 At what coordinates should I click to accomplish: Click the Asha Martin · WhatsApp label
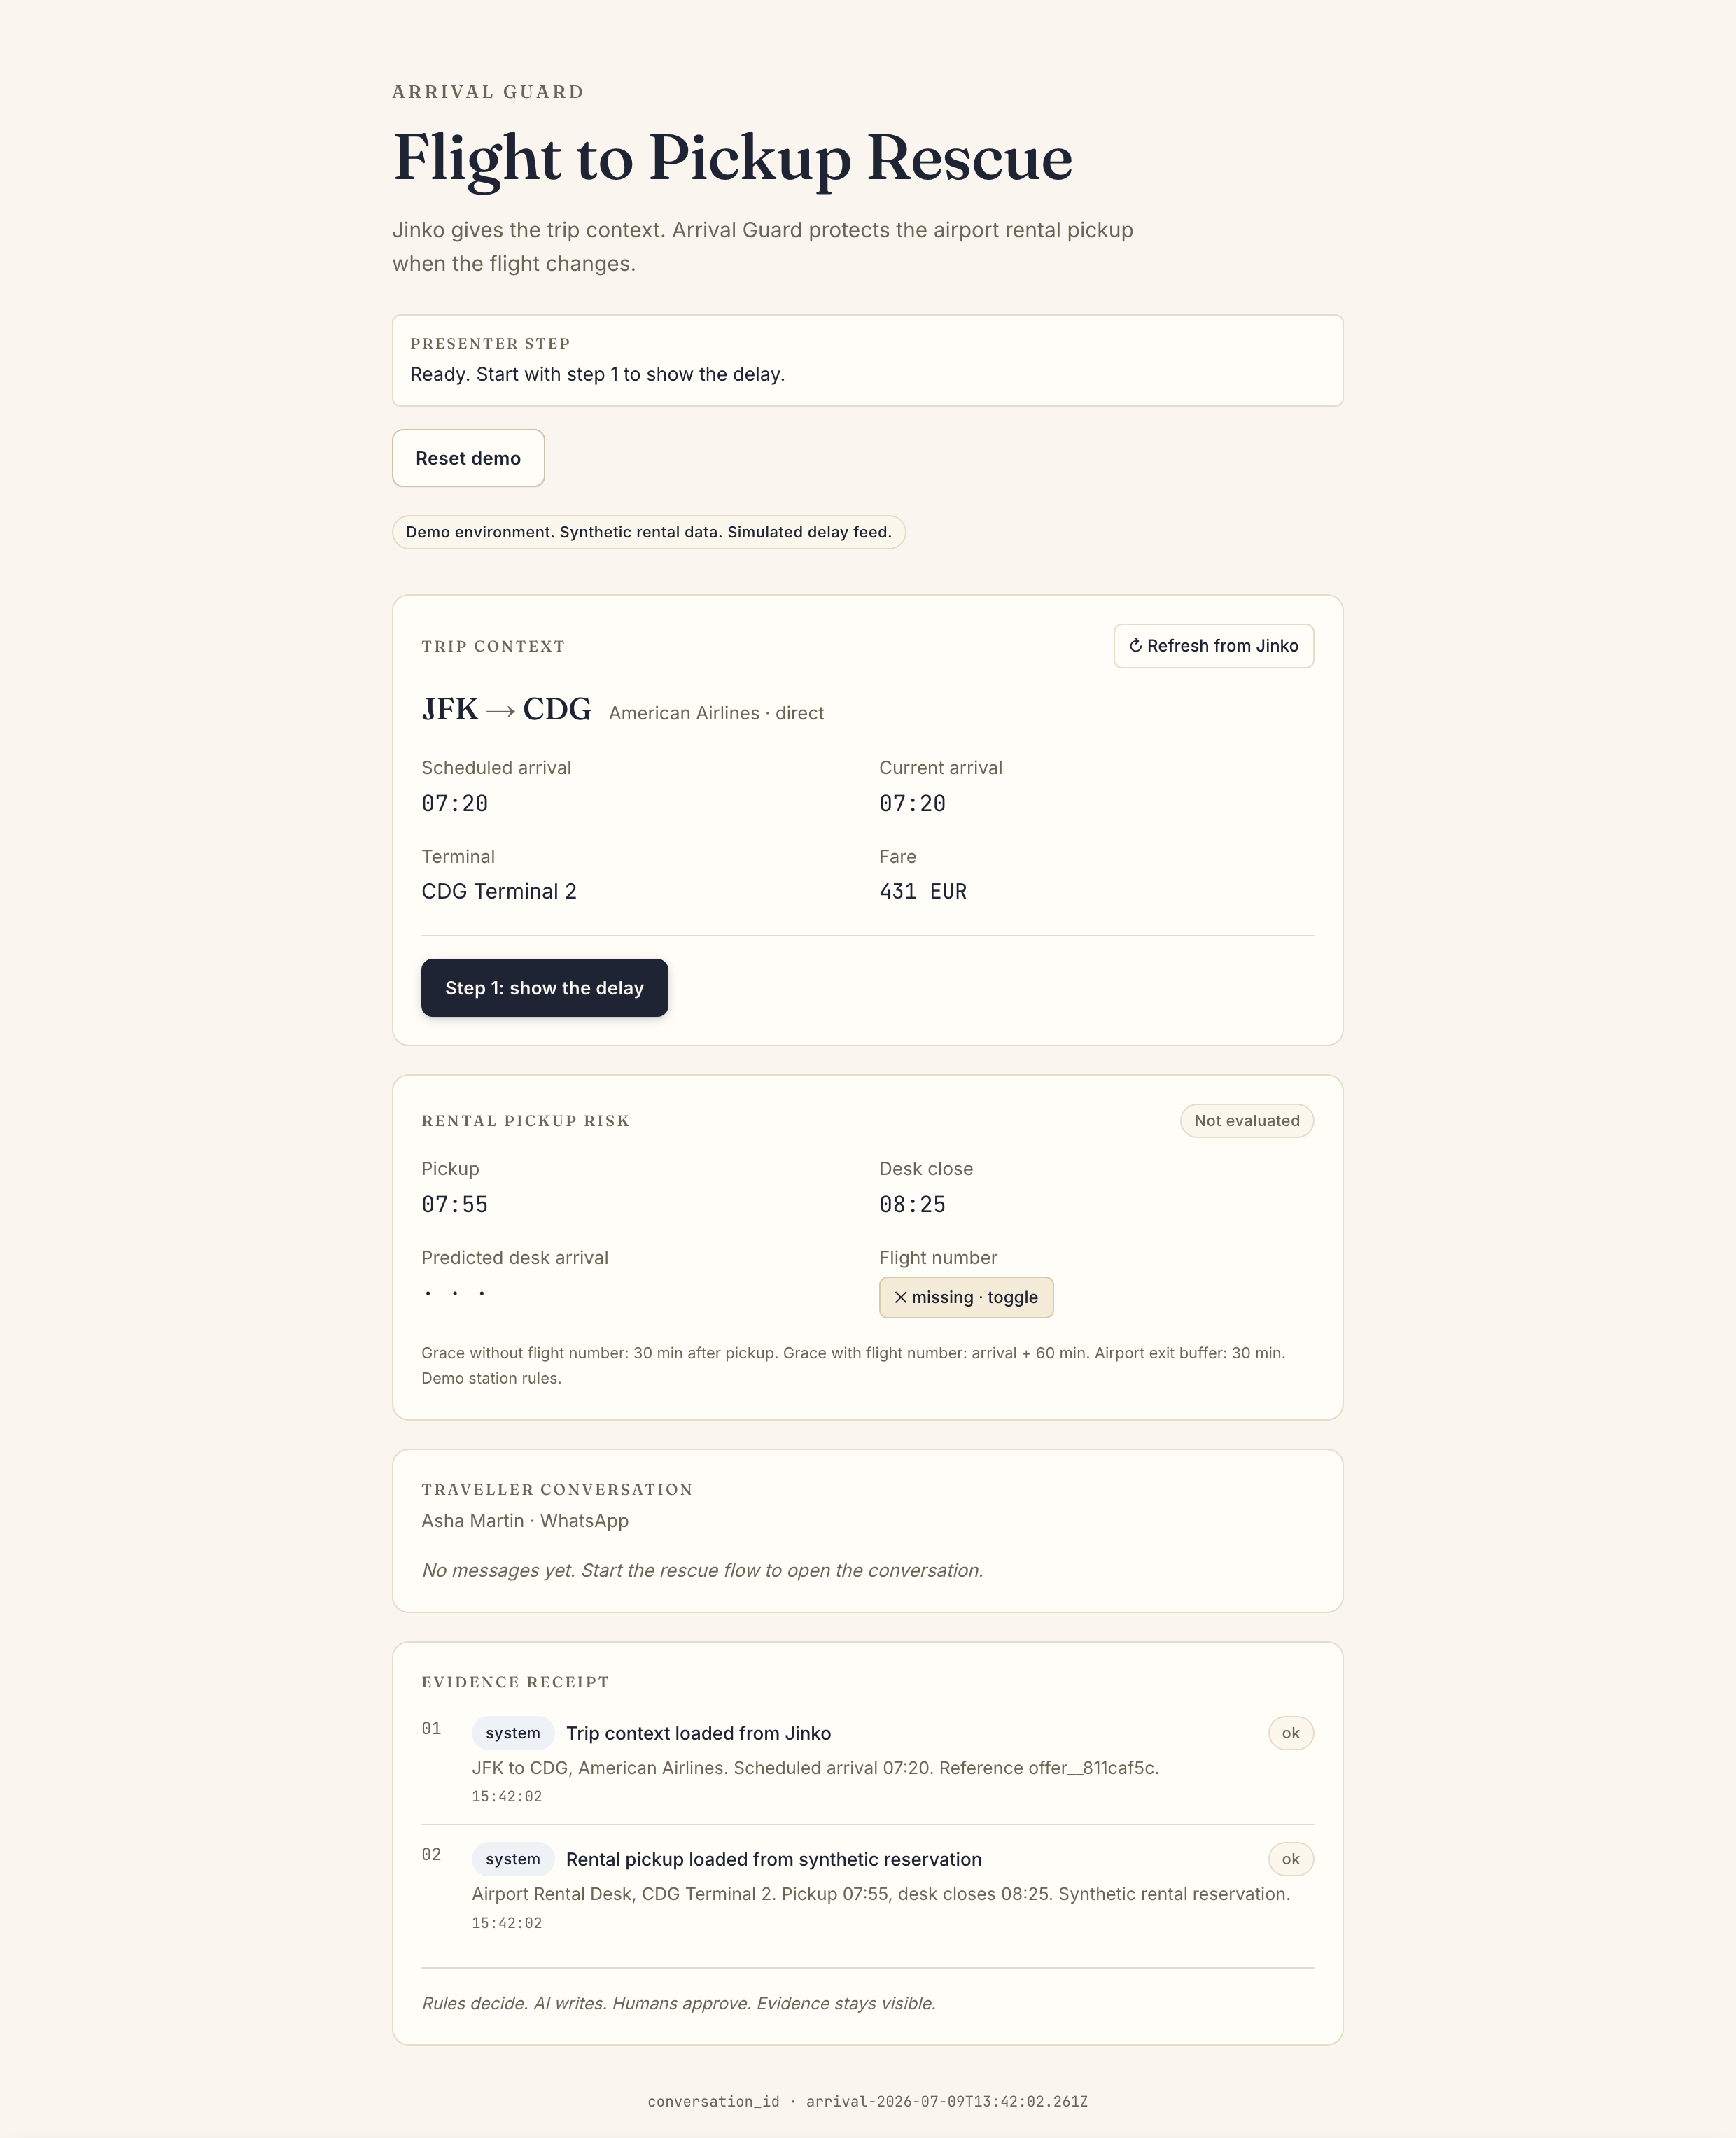[x=525, y=1520]
